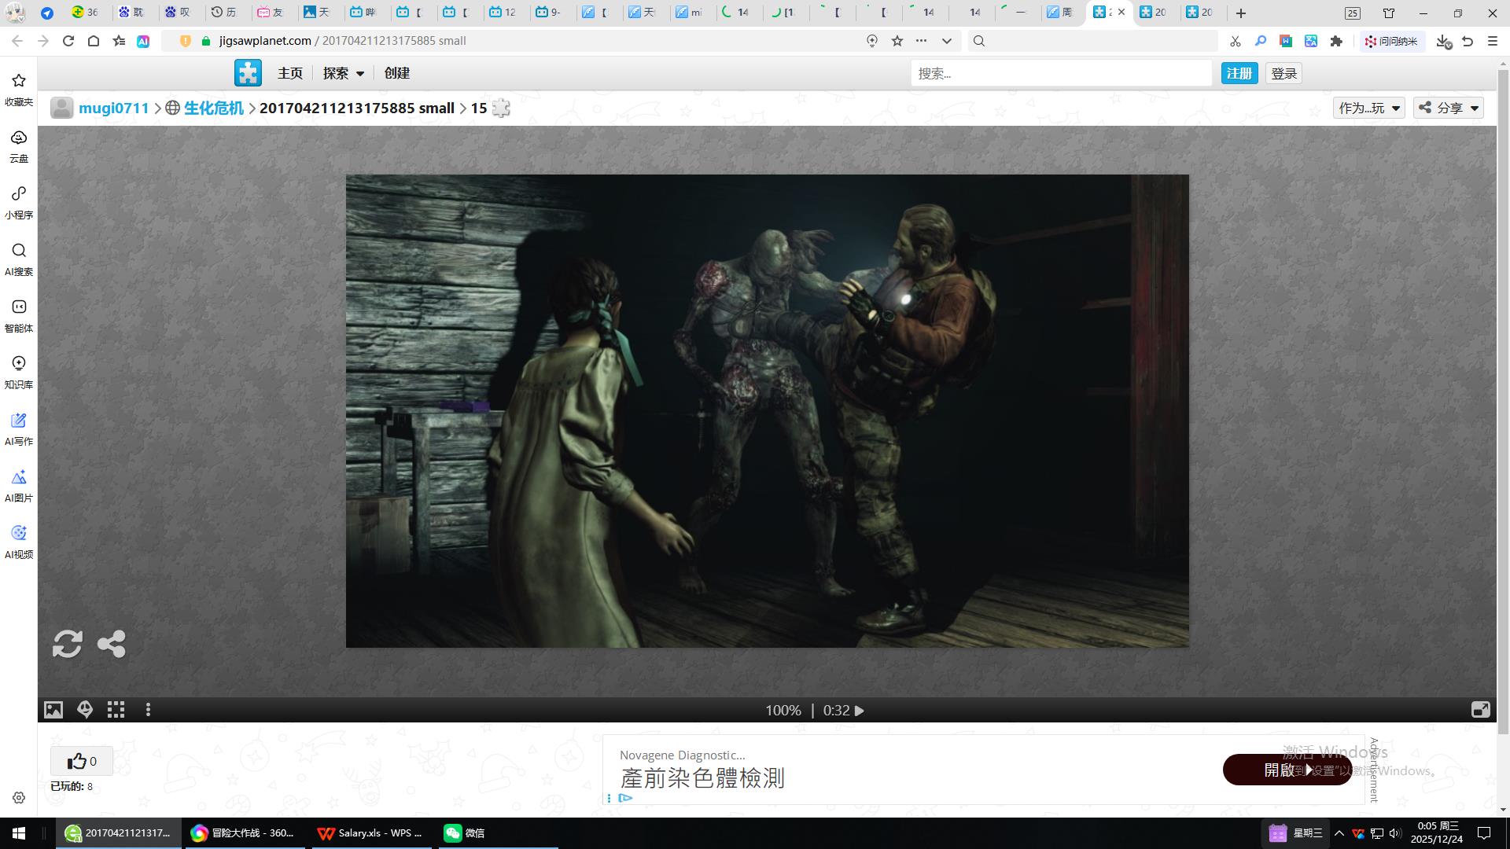Screen dimensions: 1510x849
Task: Open the 分享 share dropdown
Action: 1449,108
